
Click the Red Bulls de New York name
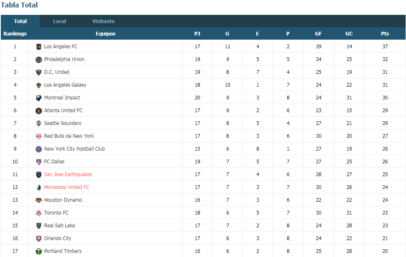(69, 136)
